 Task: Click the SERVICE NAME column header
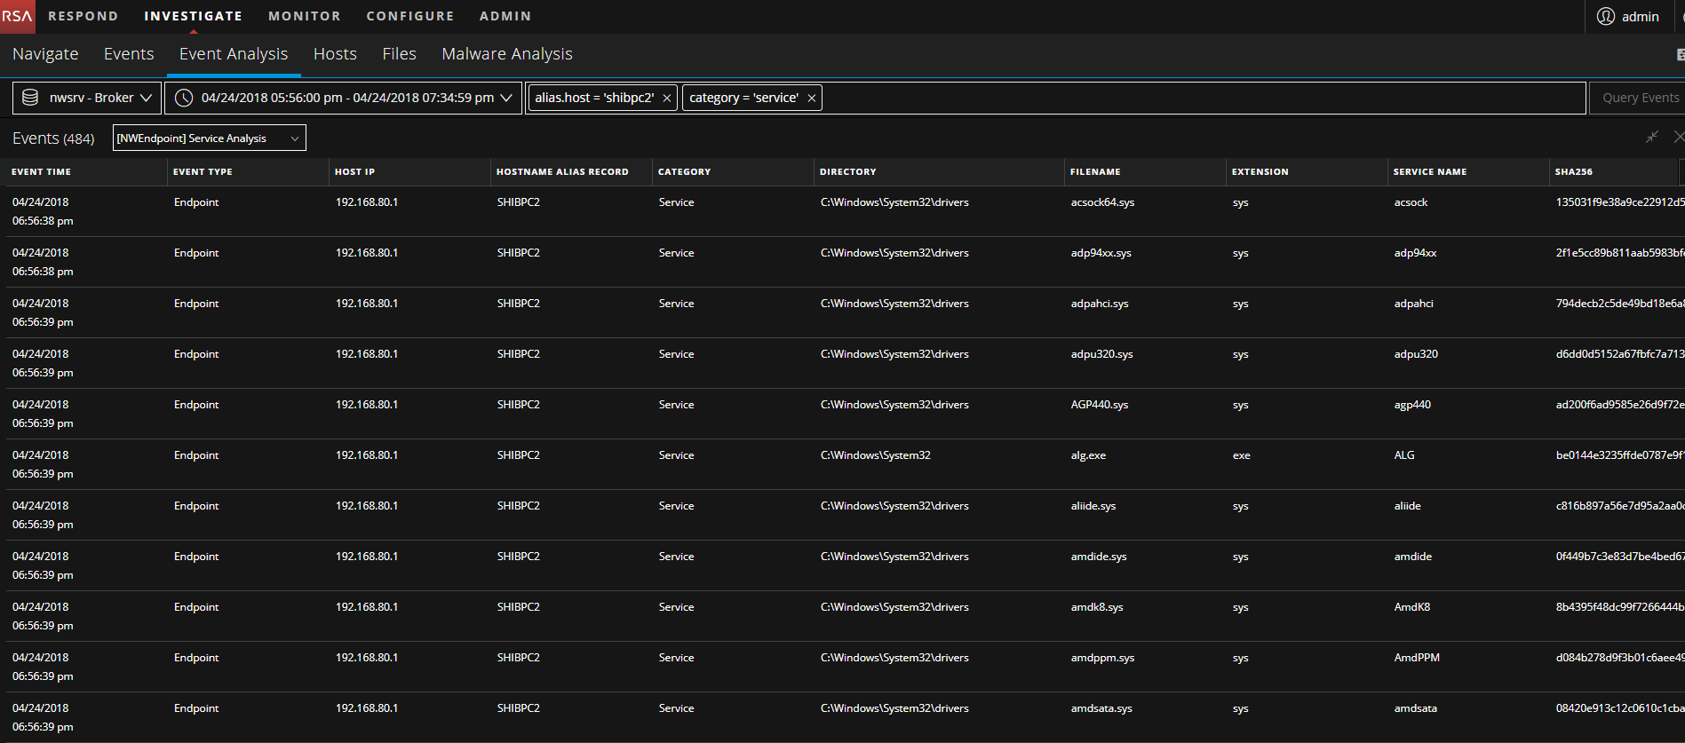click(x=1429, y=172)
